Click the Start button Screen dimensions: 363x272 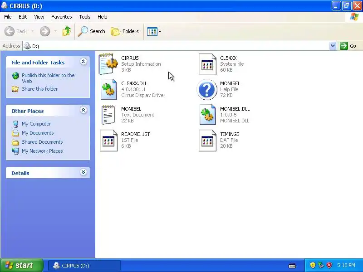[x=21, y=265]
